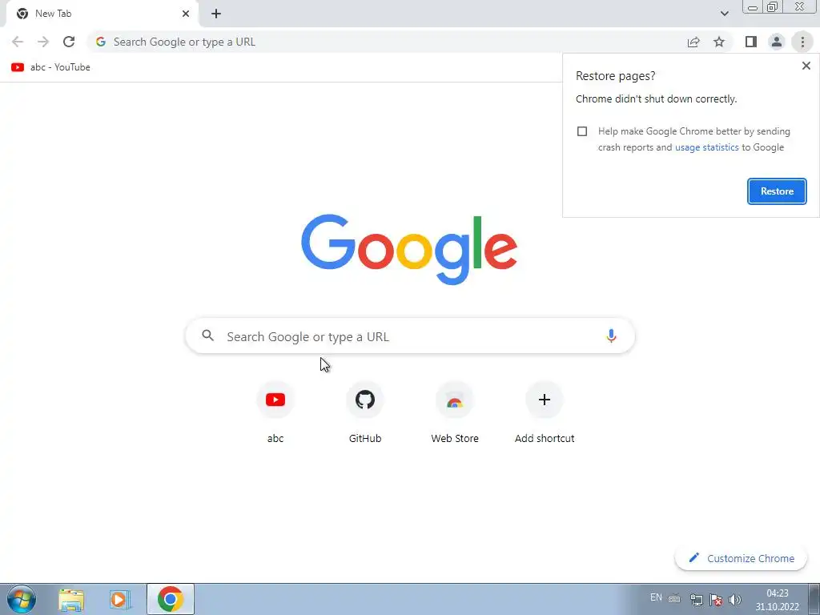Image resolution: width=820 pixels, height=615 pixels.
Task: Click the Google logo
Action: tap(409, 250)
